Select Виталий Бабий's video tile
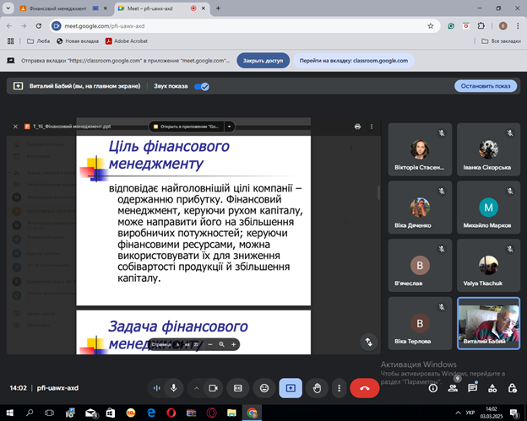 tap(488, 323)
